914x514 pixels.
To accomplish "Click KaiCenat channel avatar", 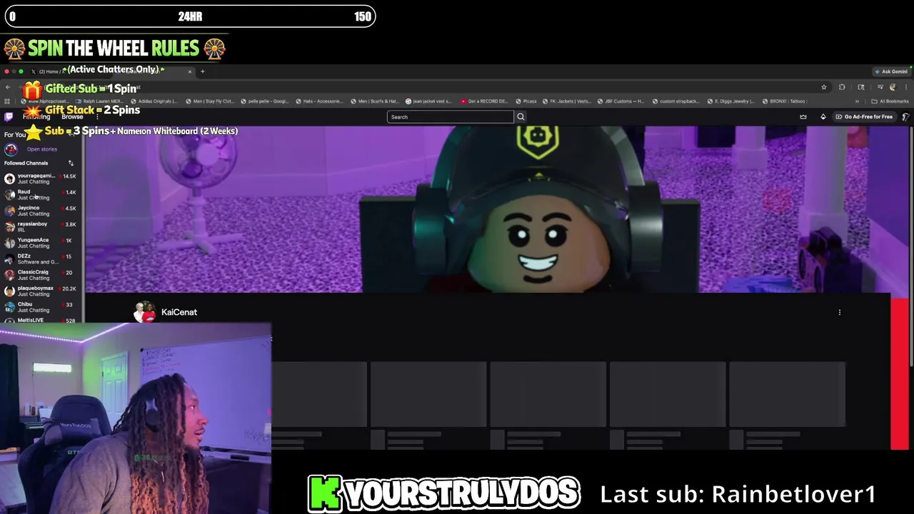I will pos(144,312).
